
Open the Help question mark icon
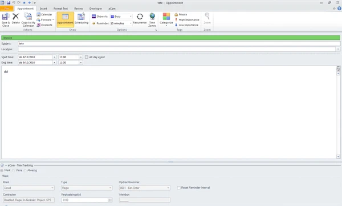(339, 9)
